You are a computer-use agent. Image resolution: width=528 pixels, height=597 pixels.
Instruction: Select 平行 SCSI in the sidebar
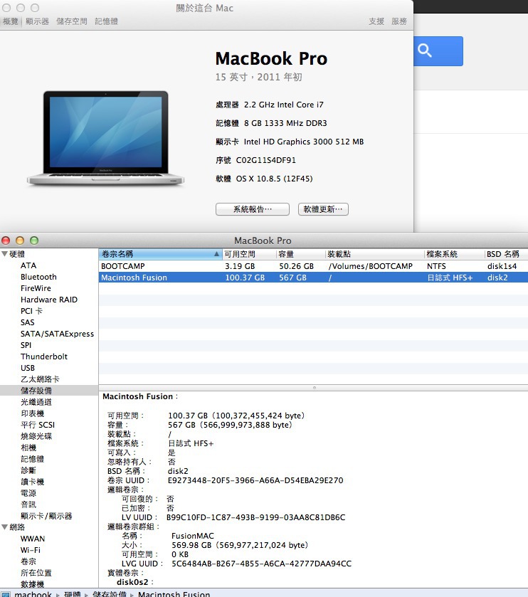(x=38, y=425)
